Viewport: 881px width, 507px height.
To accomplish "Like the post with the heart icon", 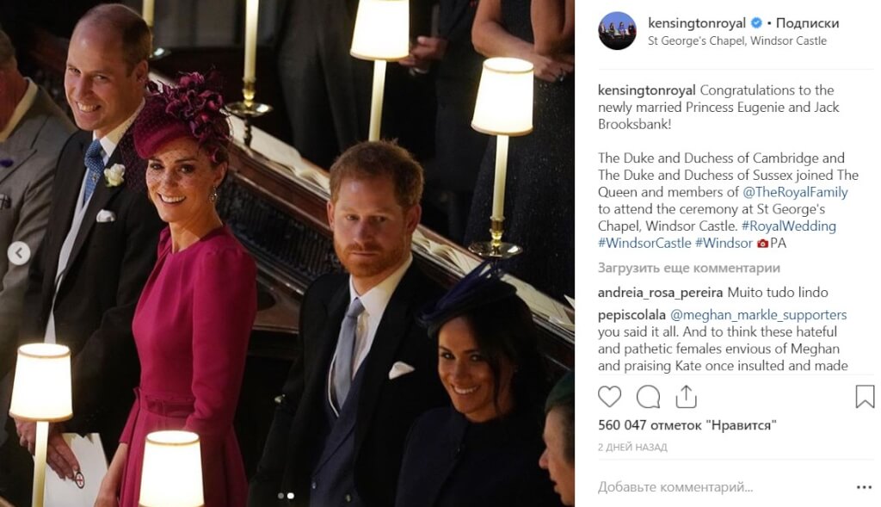I will 609,397.
